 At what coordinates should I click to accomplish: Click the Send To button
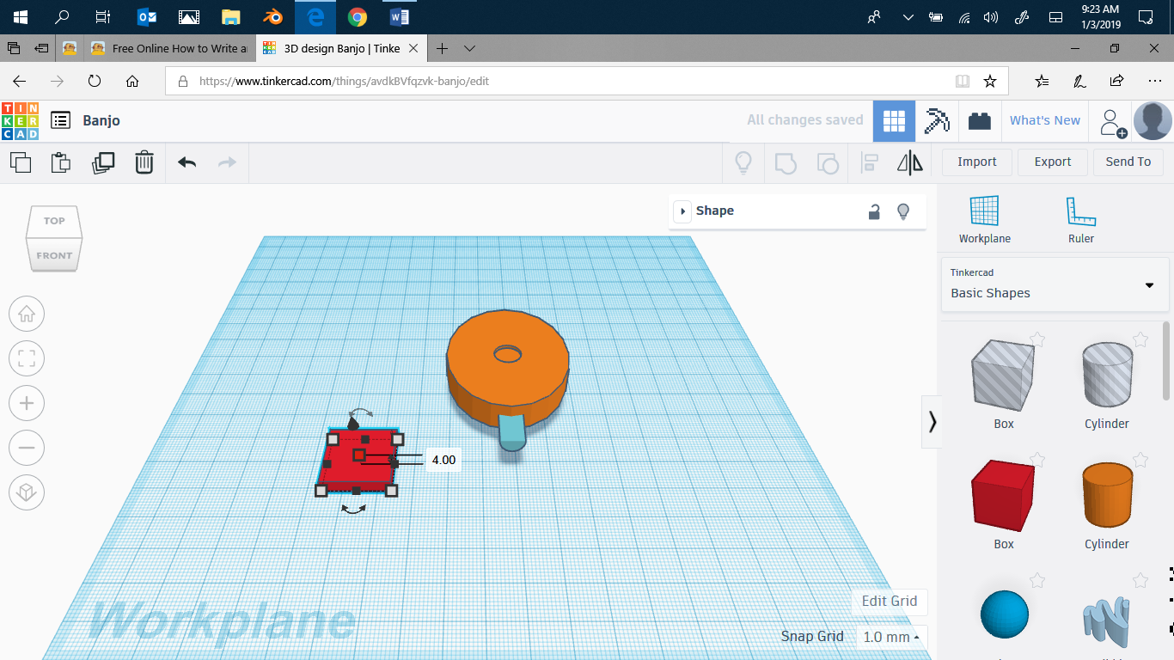(x=1128, y=162)
